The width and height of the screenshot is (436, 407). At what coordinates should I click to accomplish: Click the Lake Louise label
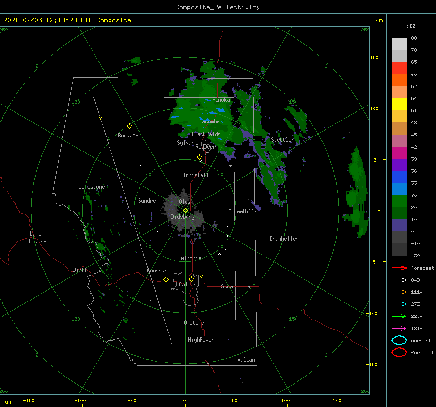tap(37, 238)
